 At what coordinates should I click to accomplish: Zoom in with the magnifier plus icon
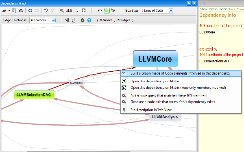point(62,11)
